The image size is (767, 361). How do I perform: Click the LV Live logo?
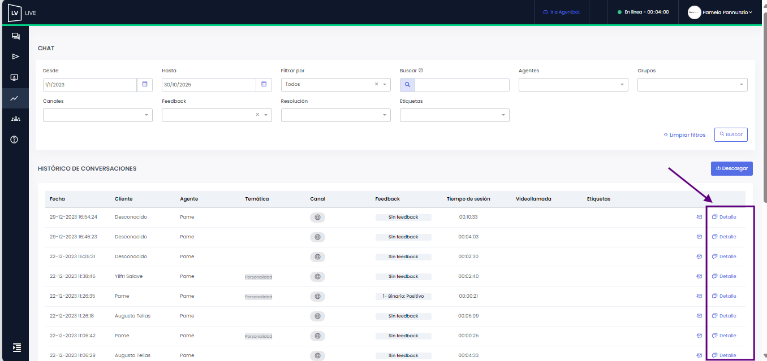pos(22,12)
